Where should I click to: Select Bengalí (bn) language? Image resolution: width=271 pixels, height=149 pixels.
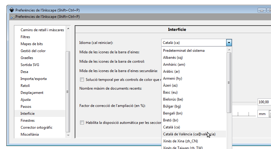click(x=194, y=113)
